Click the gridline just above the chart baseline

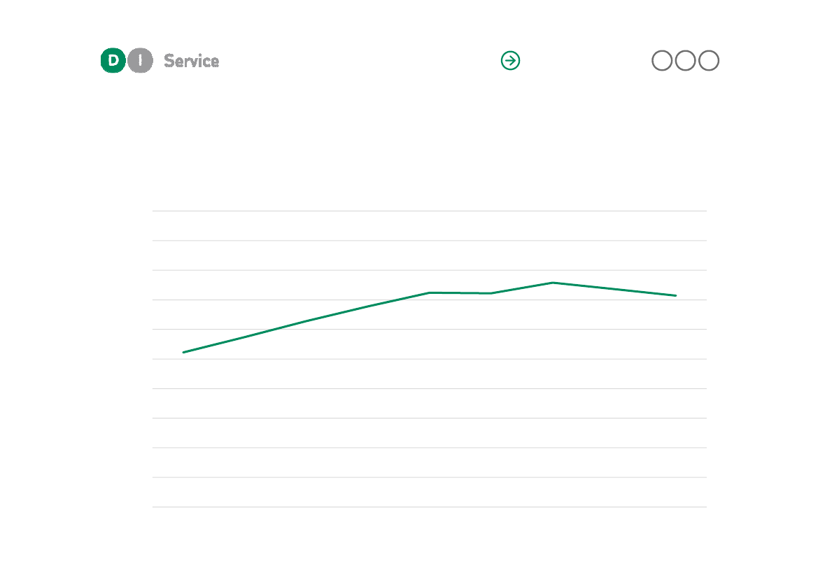click(430, 477)
